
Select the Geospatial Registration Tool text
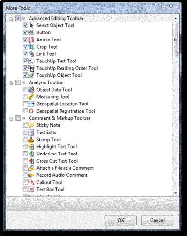point(66,111)
